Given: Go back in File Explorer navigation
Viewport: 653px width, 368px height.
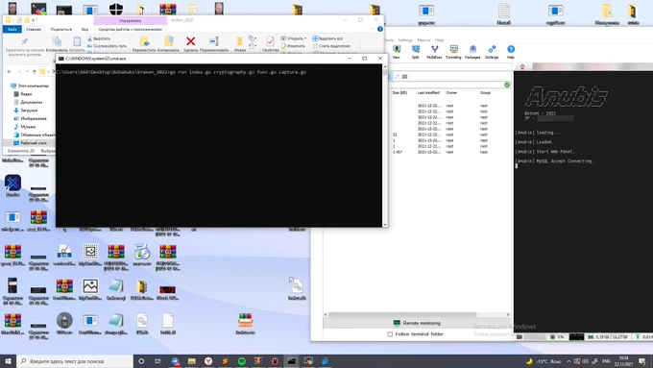Looking at the screenshot, I should 10,72.
